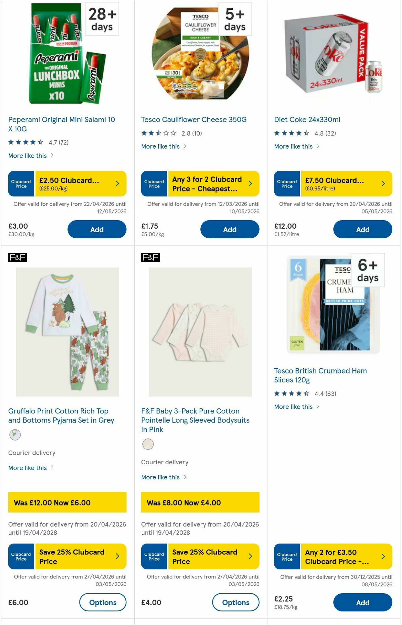Click Add for Tesco Cauliflower Cheese
This screenshot has height=625, width=402.
pos(230,229)
